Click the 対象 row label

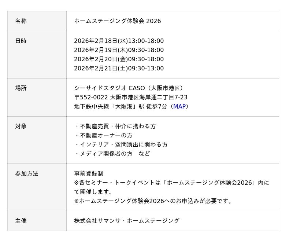21,126
